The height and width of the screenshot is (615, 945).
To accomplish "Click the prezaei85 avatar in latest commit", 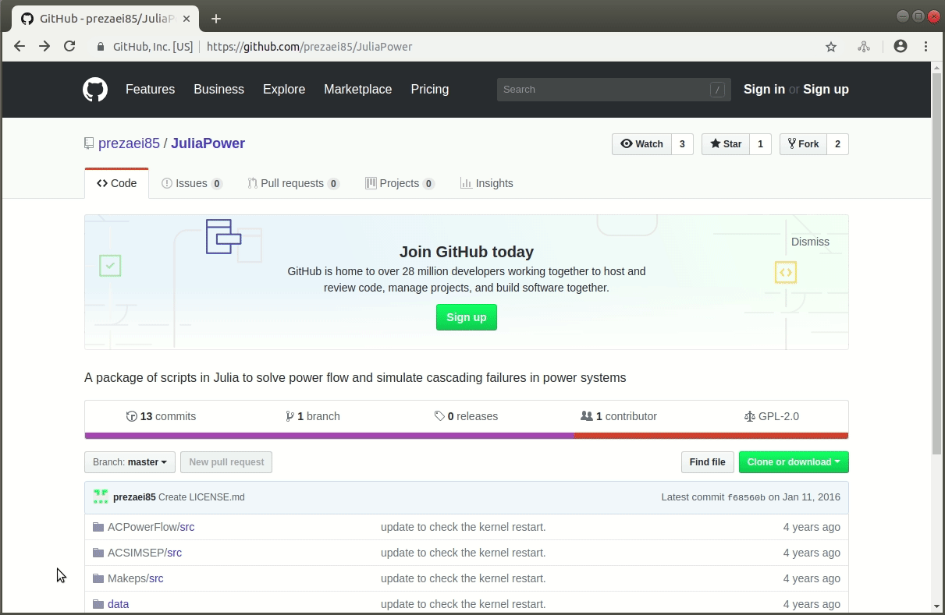I will pyautogui.click(x=100, y=497).
